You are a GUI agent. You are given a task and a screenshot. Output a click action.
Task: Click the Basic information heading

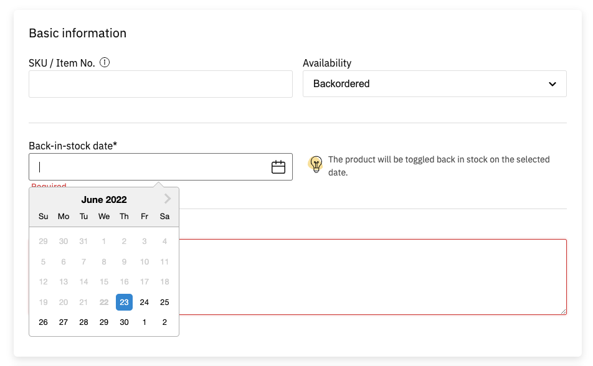77,33
